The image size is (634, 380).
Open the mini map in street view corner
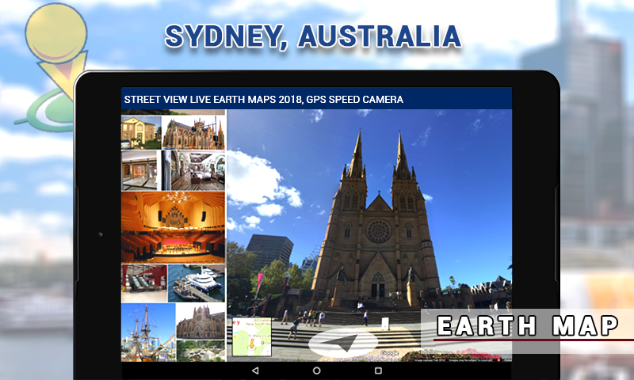[x=252, y=337]
